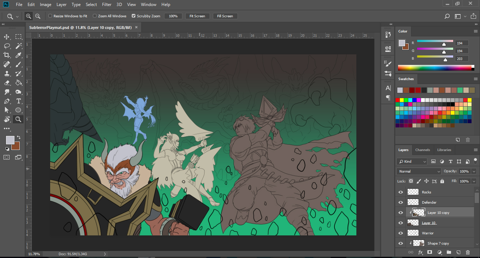The height and width of the screenshot is (258, 480).
Task: Select the Move tool
Action: point(7,37)
